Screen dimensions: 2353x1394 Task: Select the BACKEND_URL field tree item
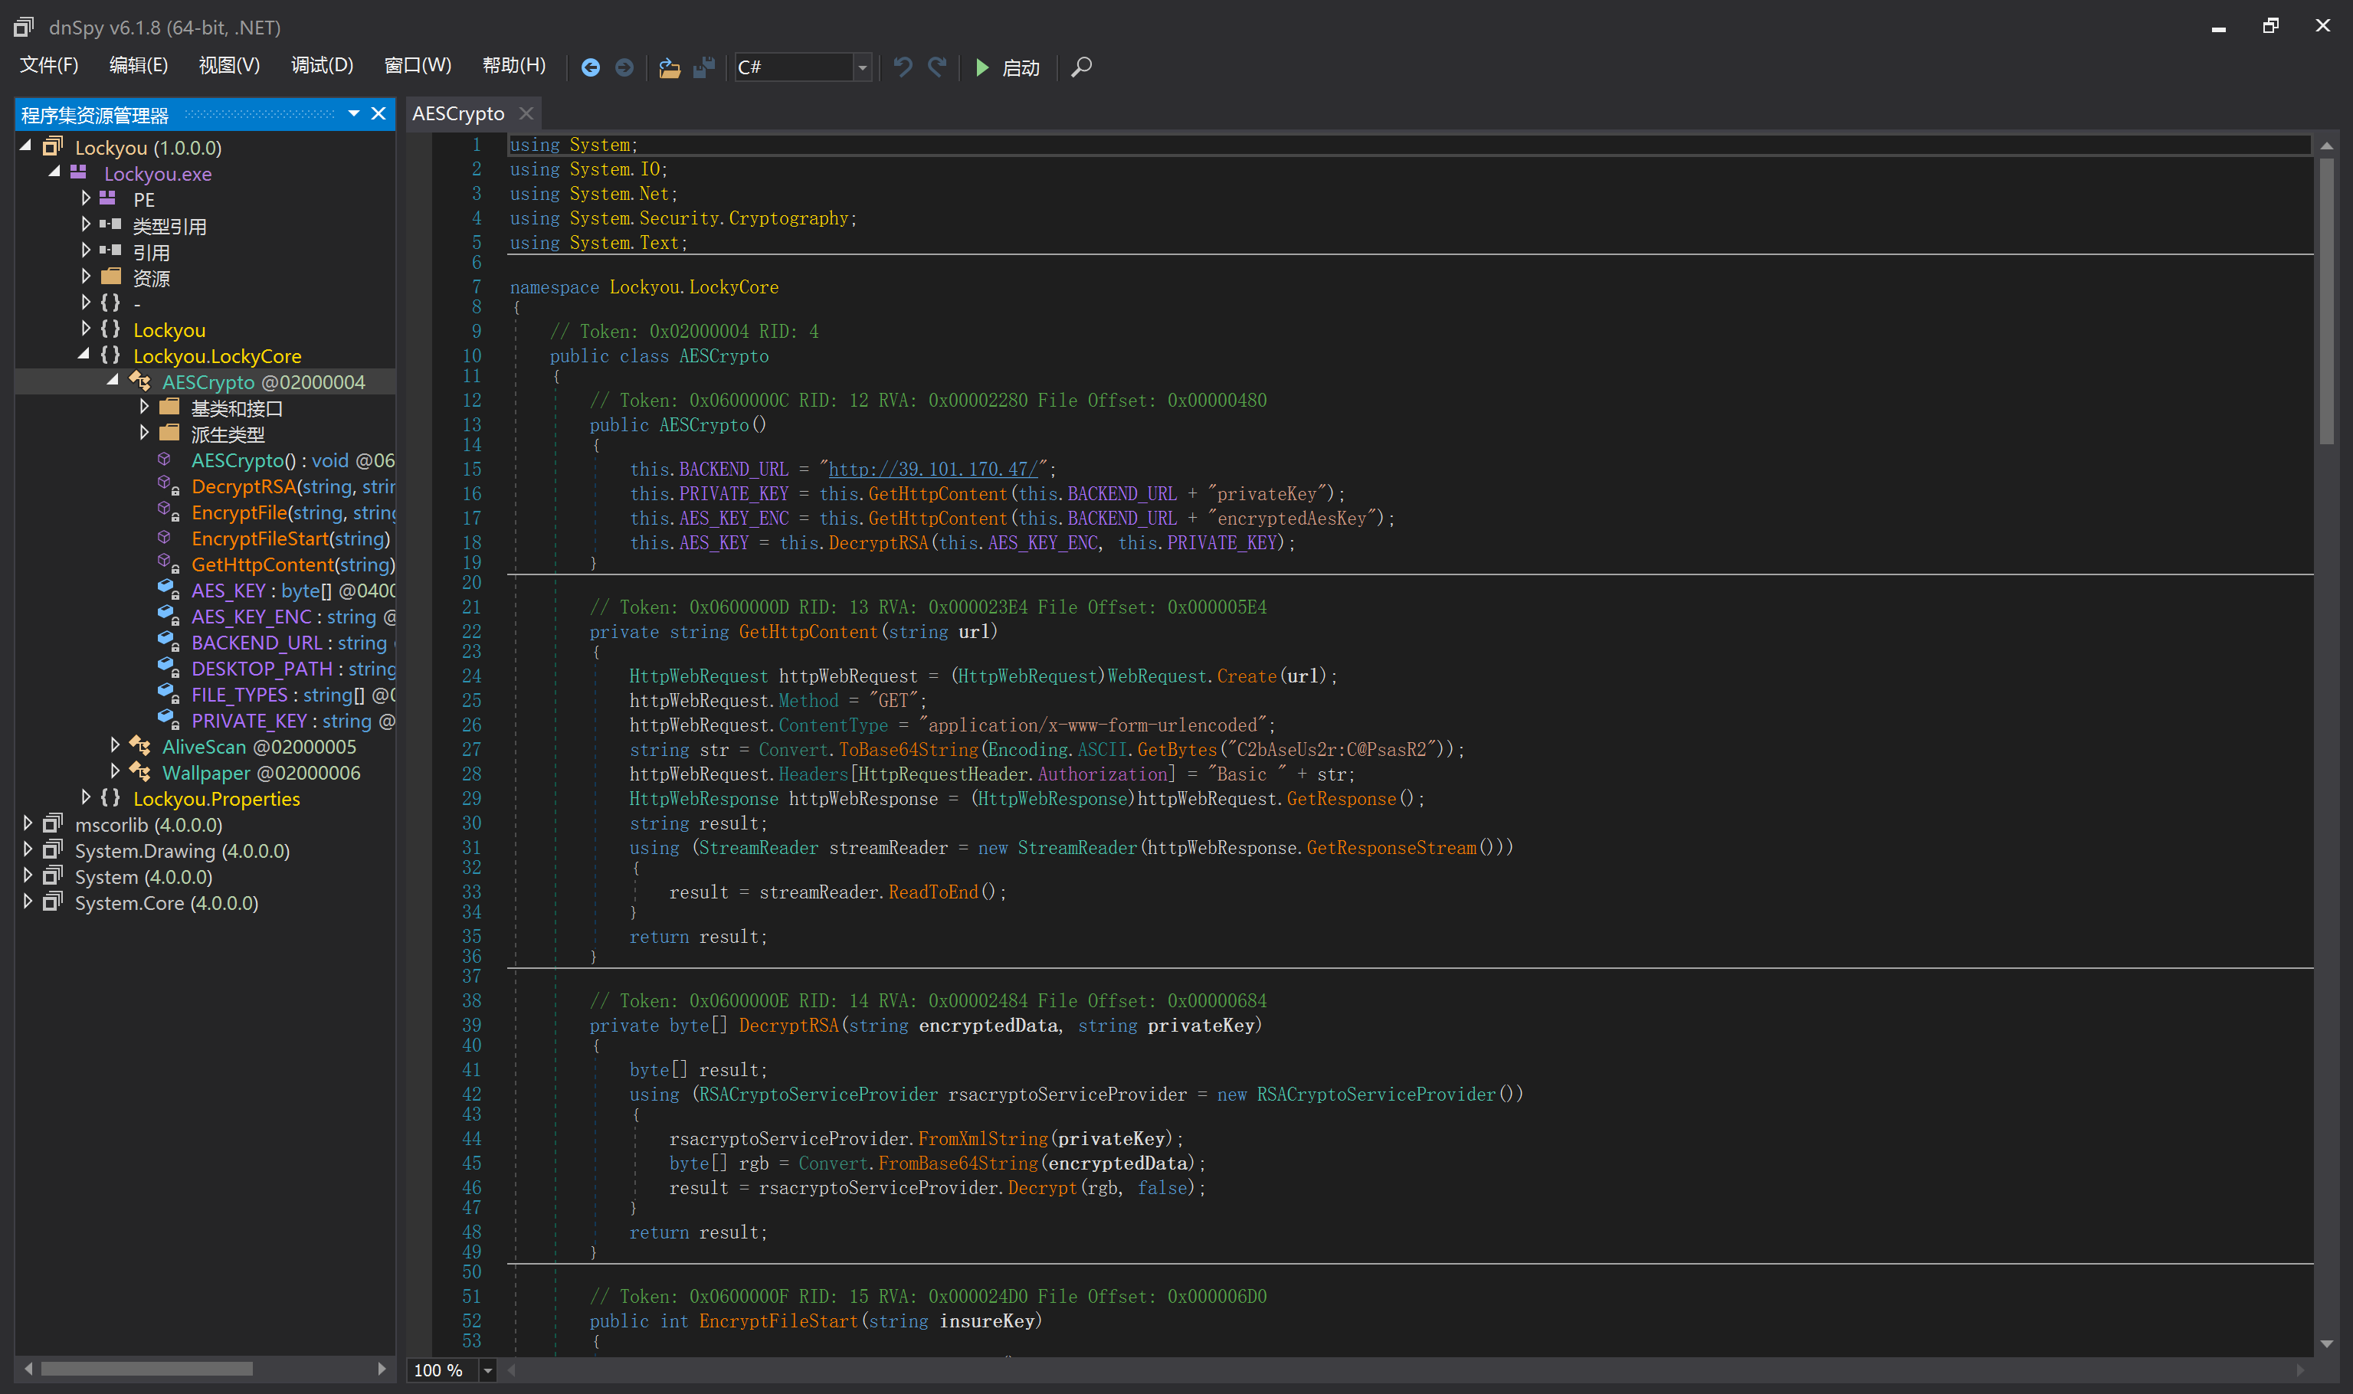click(292, 643)
